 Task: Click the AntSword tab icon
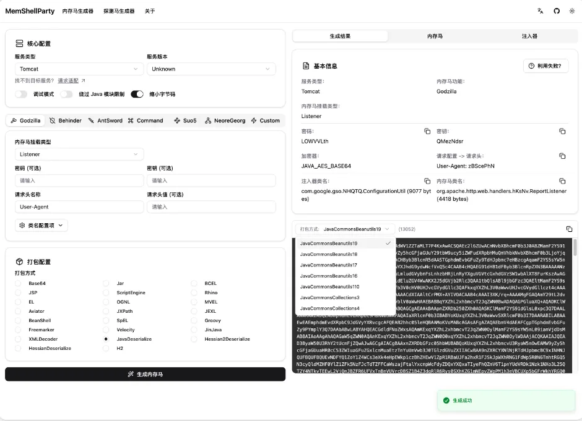[91, 121]
